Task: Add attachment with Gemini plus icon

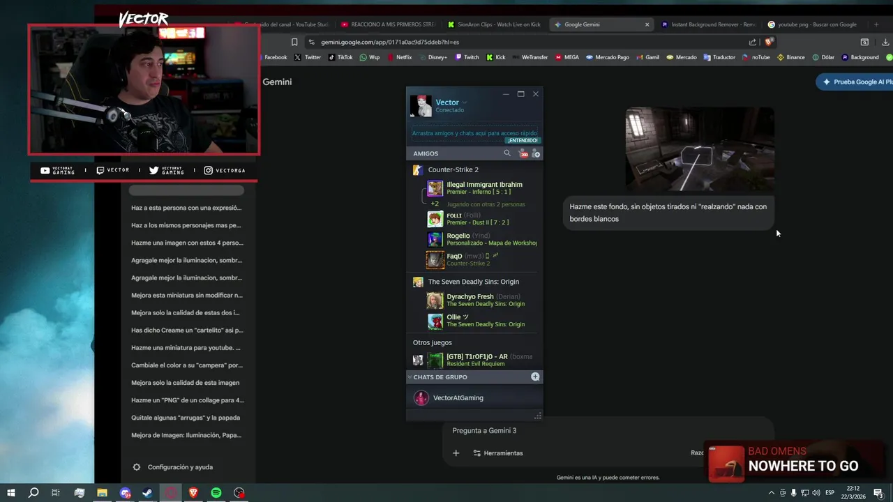Action: (x=456, y=453)
